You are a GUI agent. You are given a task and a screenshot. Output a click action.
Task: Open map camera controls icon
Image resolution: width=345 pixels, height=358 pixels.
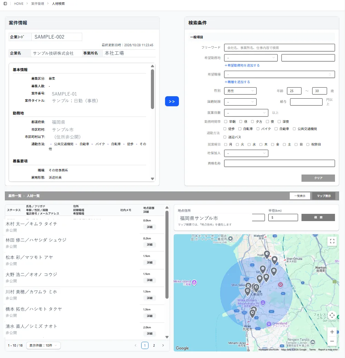point(332,315)
